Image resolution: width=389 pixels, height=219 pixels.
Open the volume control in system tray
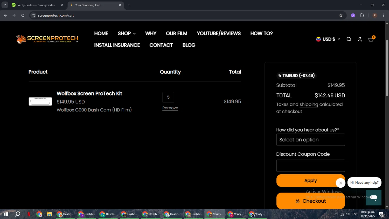(348, 214)
